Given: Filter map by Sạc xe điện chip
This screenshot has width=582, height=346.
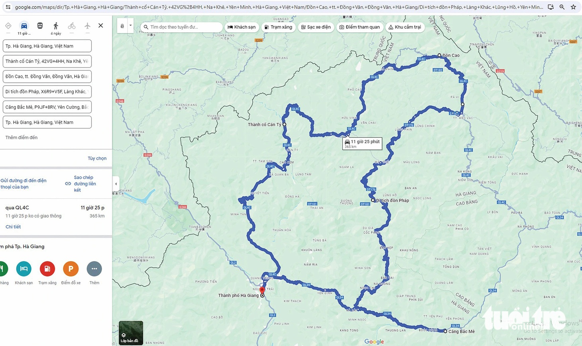Looking at the screenshot, I should 316,27.
